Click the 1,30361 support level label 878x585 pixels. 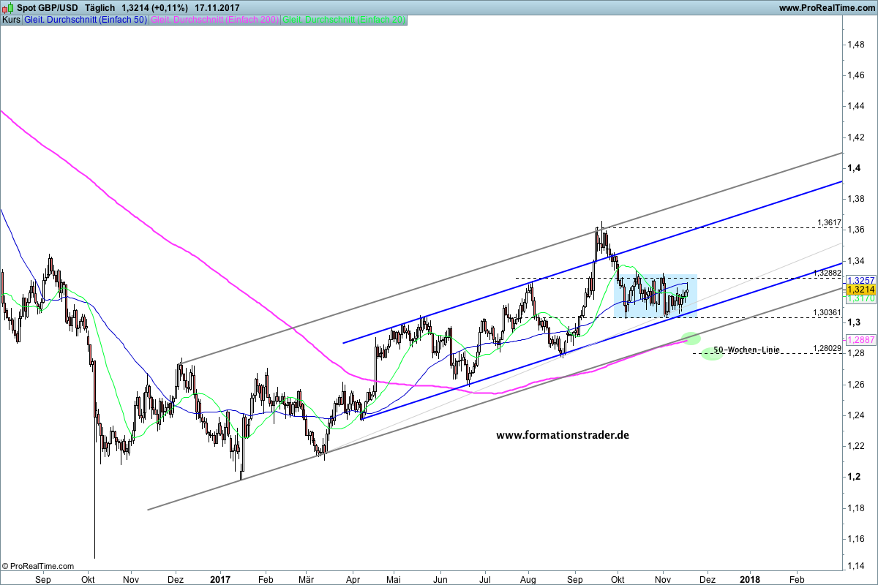(x=828, y=312)
